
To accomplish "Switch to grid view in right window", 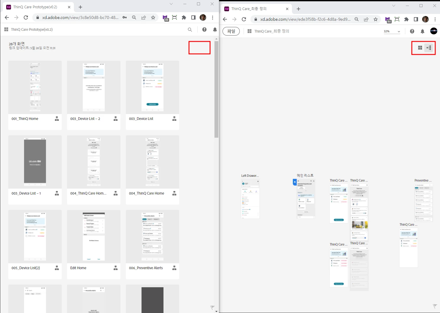I will point(420,48).
